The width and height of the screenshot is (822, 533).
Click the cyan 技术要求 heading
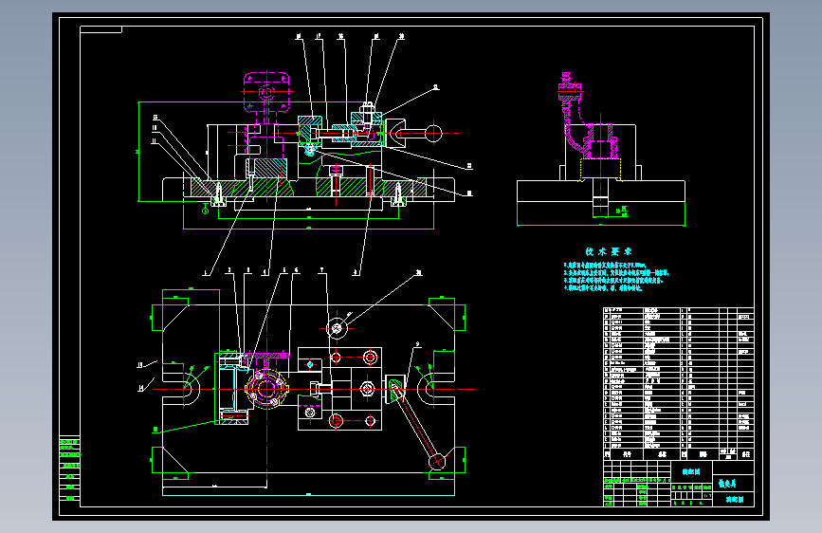[x=609, y=252]
